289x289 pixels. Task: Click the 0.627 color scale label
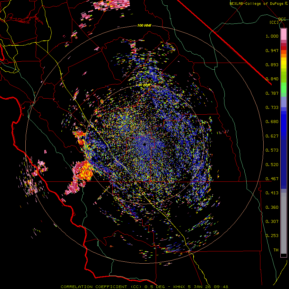[x=272, y=136]
